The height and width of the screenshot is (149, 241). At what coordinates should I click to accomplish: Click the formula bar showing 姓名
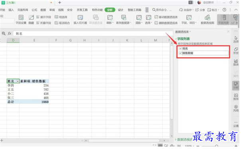coord(93,33)
